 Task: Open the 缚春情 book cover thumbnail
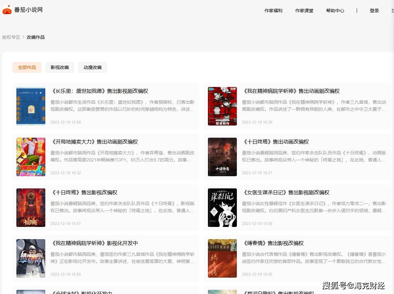click(x=222, y=258)
